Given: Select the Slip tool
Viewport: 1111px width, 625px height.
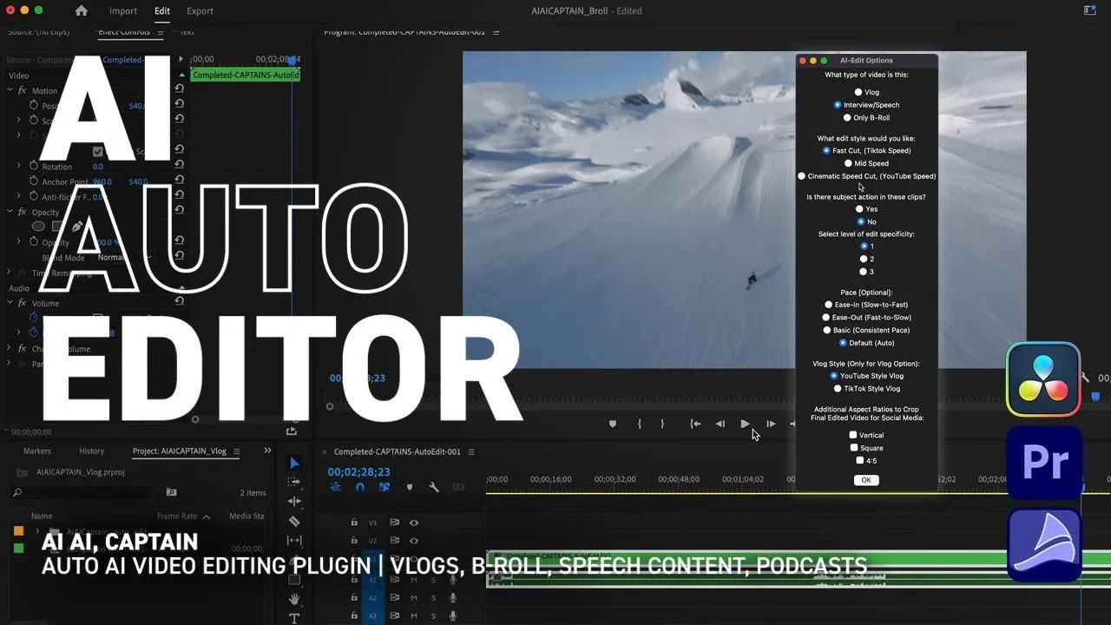Looking at the screenshot, I should (x=294, y=540).
